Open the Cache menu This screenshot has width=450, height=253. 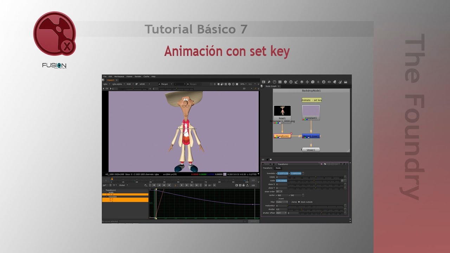146,76
